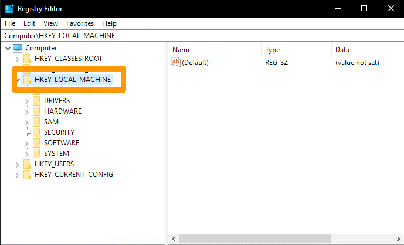Click the SOFTWARE folder icon
This screenshot has width=404, height=245.
(x=37, y=143)
